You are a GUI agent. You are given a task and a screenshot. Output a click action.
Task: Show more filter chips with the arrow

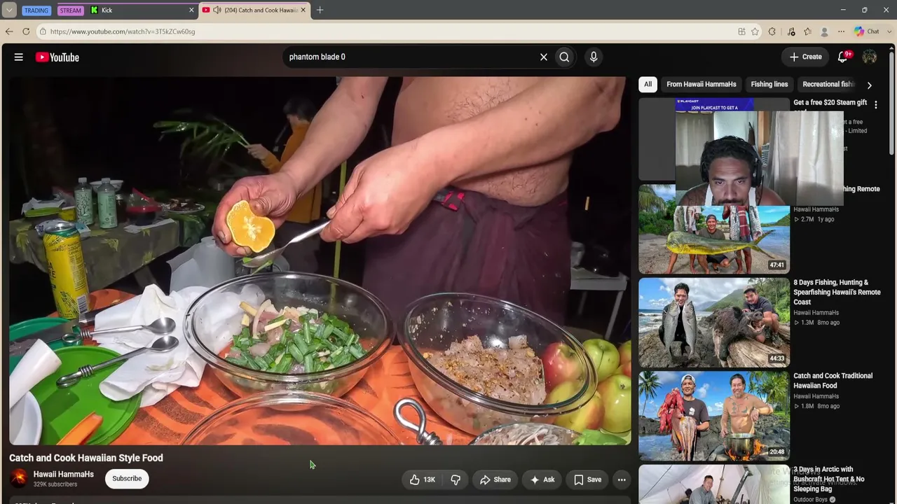click(x=870, y=85)
